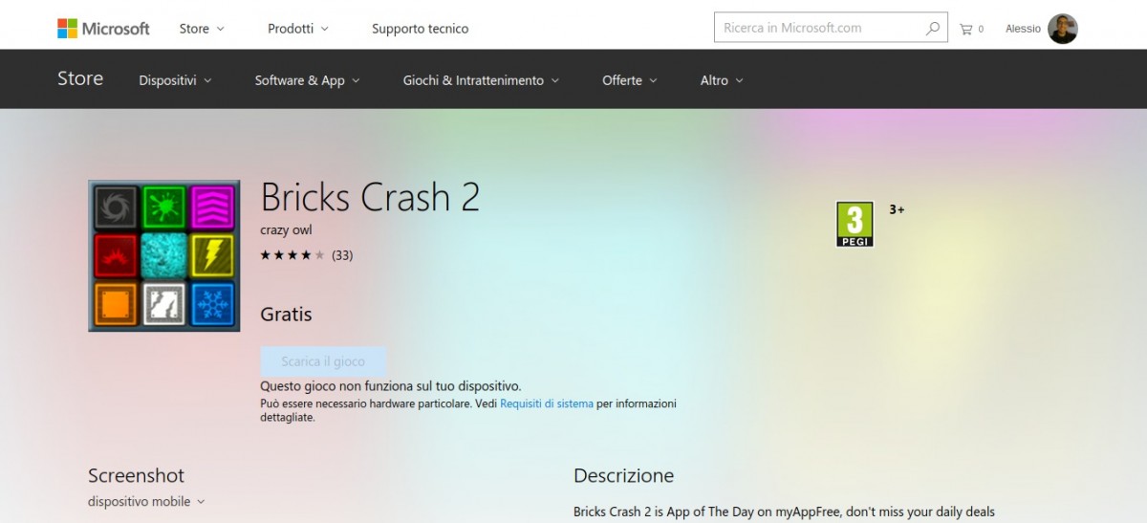Image resolution: width=1147 pixels, height=523 pixels.
Task: Click the search magnifier icon
Action: 933,29
